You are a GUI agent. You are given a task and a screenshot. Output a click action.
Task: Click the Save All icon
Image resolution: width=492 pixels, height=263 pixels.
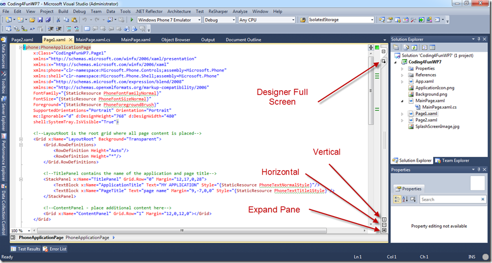click(48, 20)
